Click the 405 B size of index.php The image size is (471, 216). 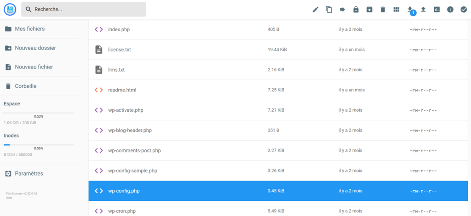273,29
